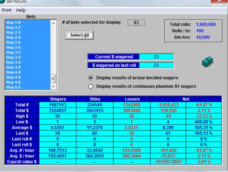The height and width of the screenshot is (172, 228).
Task: Click Avg. $ / hour losses cell 380.3484
Action: point(132,156)
